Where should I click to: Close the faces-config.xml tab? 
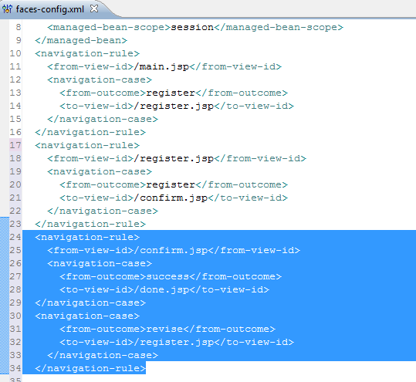94,8
